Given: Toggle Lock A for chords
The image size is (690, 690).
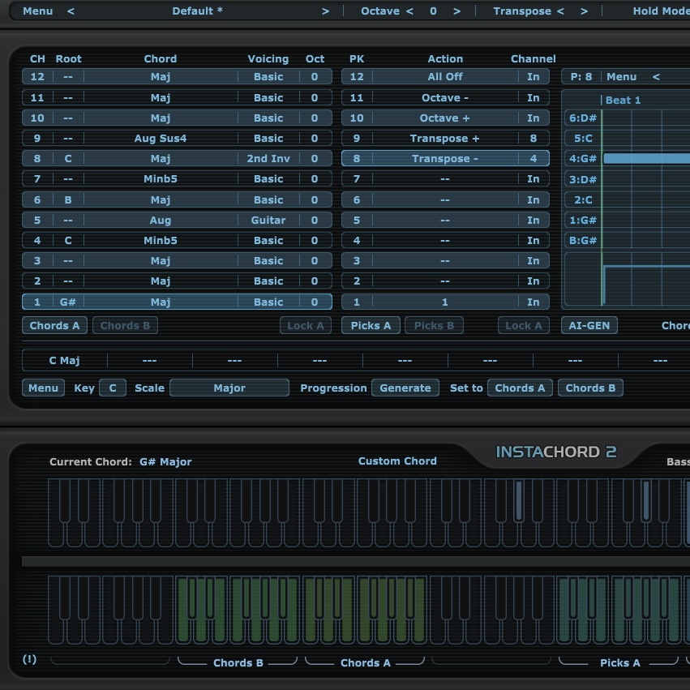Looking at the screenshot, I should pos(306,325).
